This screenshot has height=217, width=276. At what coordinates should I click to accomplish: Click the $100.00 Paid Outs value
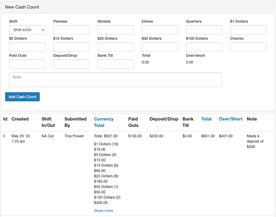pyautogui.click(x=135, y=136)
